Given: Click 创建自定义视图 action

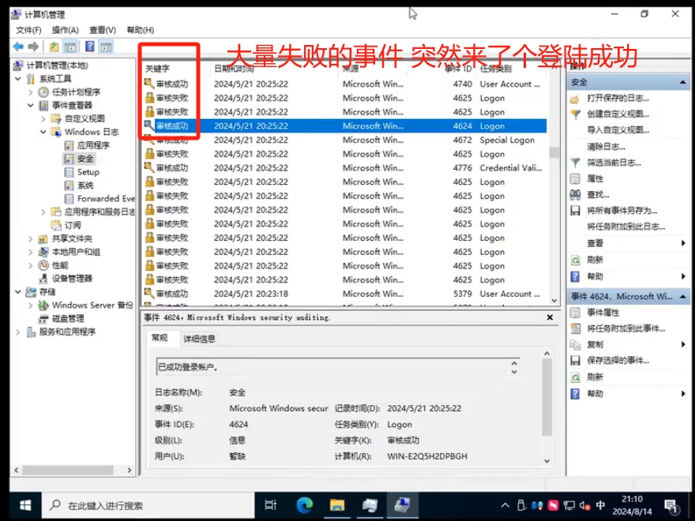Looking at the screenshot, I should click(x=618, y=114).
